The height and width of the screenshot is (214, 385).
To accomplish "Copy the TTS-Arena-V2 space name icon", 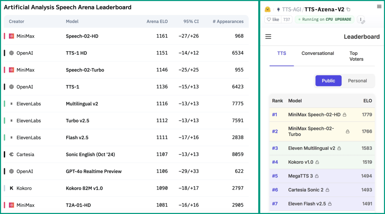I will click(348, 9).
